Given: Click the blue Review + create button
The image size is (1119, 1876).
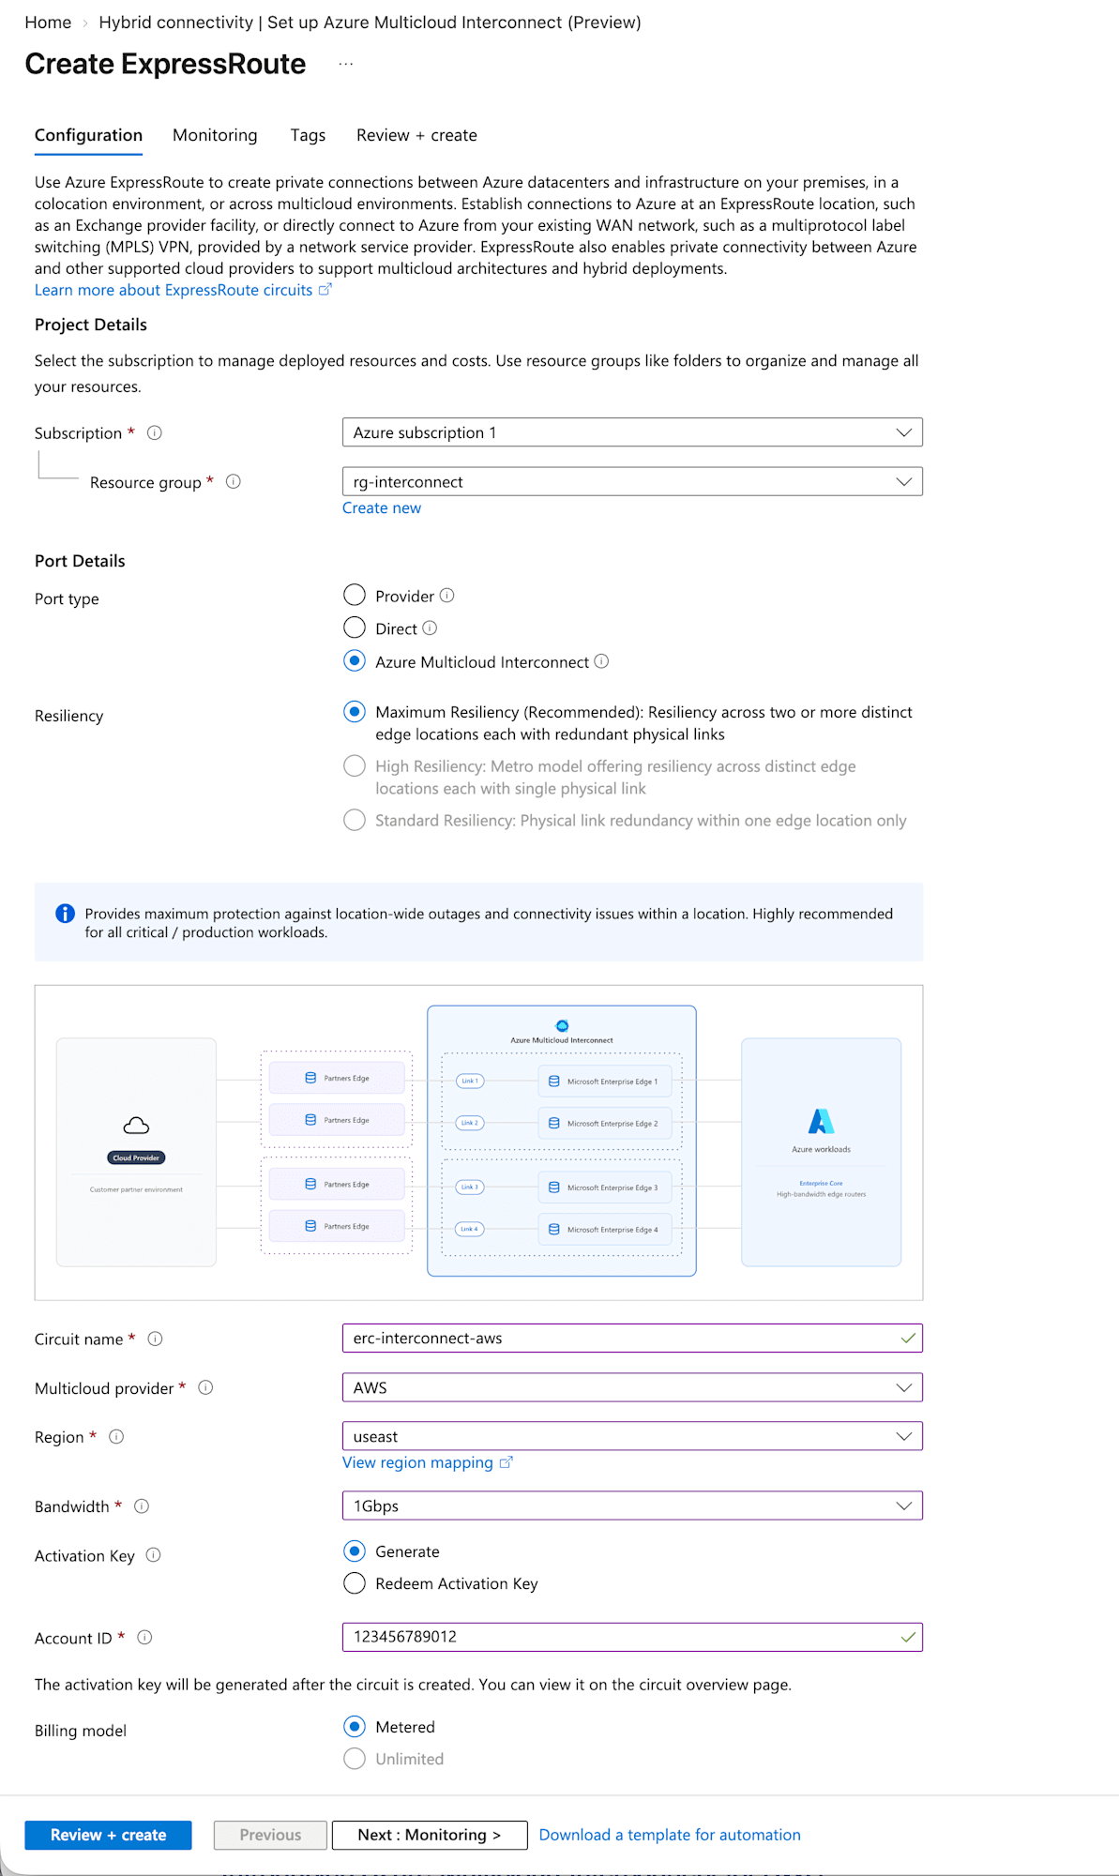Looking at the screenshot, I should 108,1835.
